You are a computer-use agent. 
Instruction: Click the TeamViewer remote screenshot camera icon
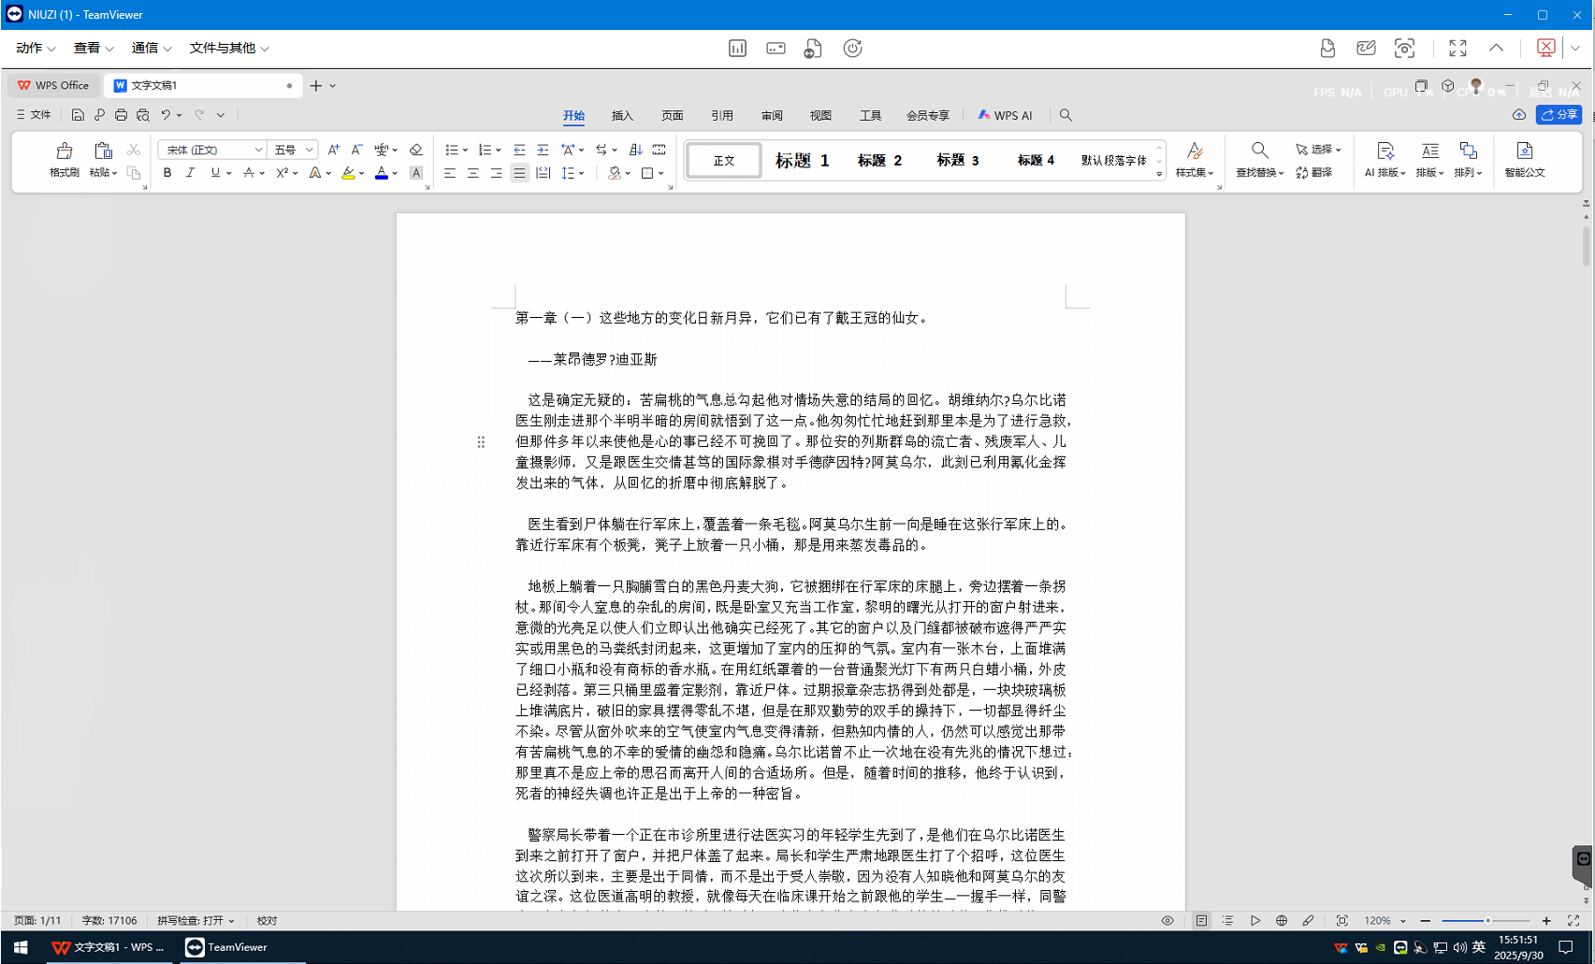1404,49
